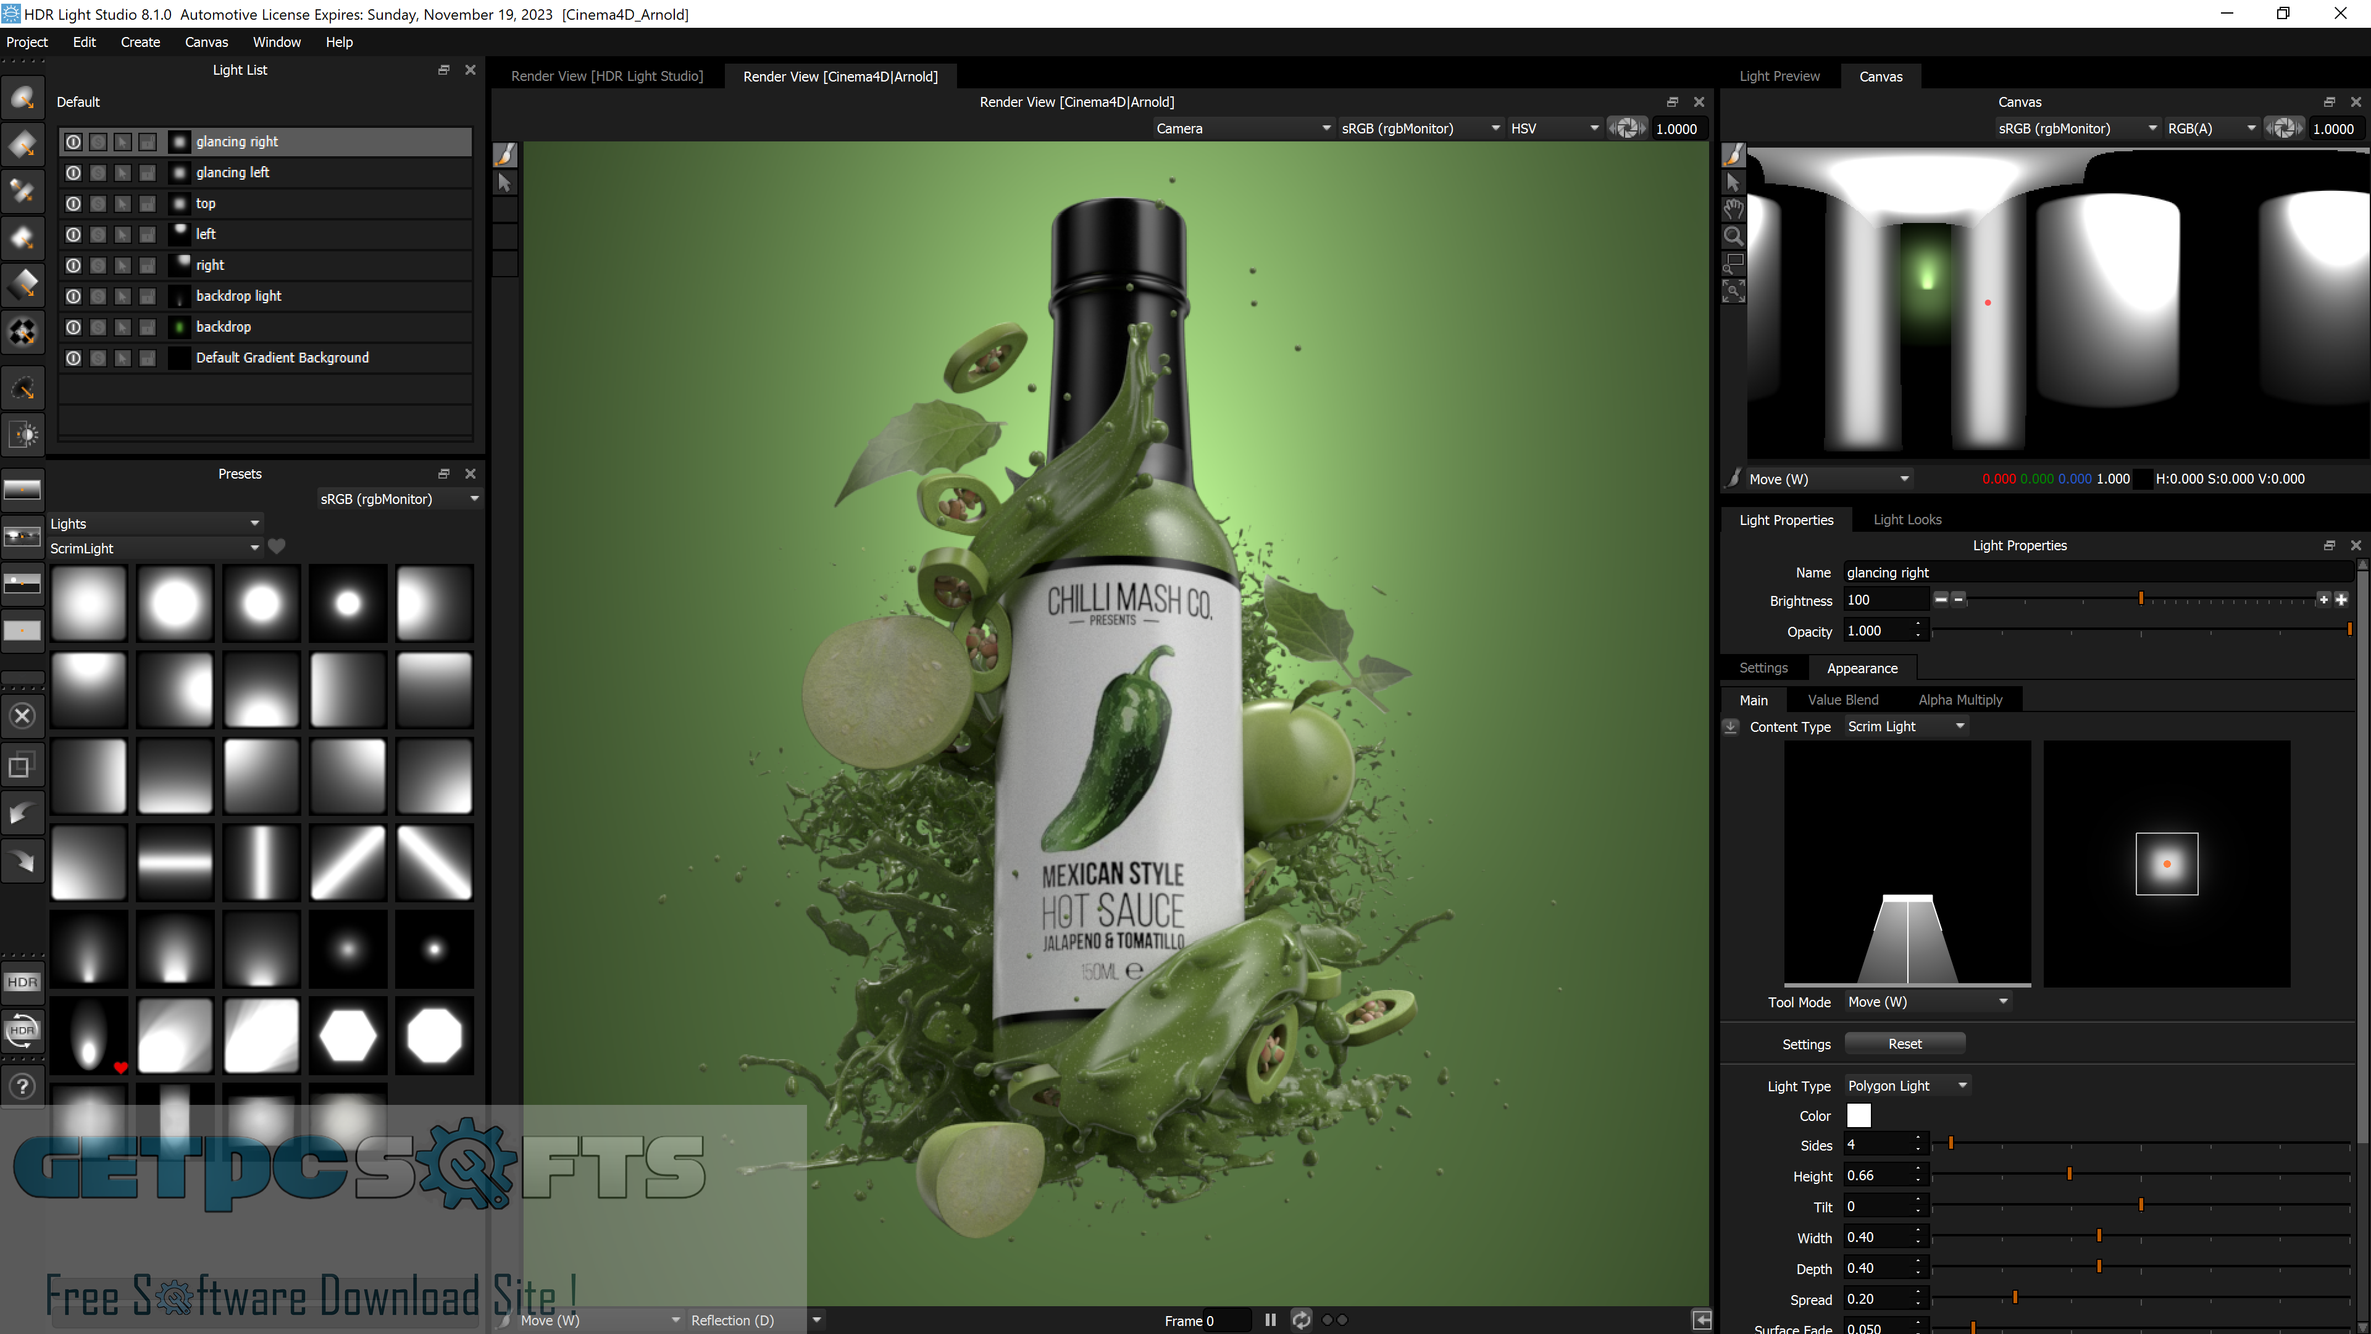The width and height of the screenshot is (2371, 1334).
Task: Toggle on/off for left light
Action: click(x=73, y=234)
